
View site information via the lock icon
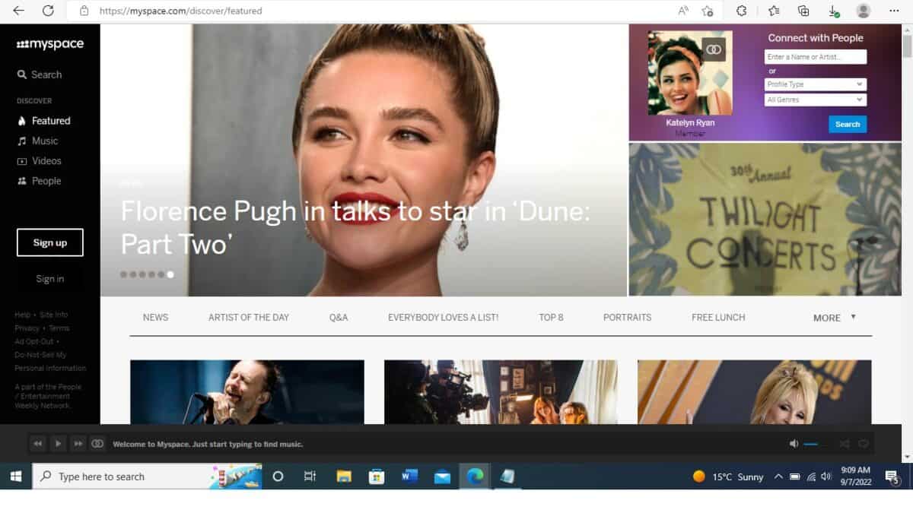point(84,11)
